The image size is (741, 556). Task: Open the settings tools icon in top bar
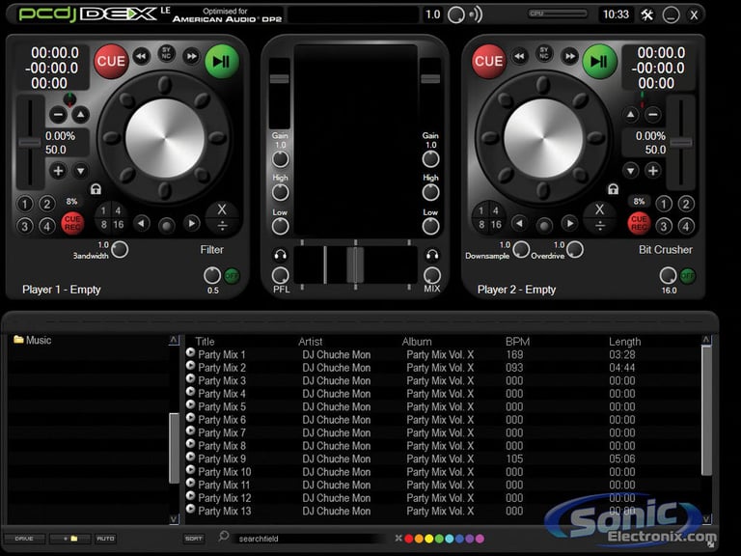647,15
